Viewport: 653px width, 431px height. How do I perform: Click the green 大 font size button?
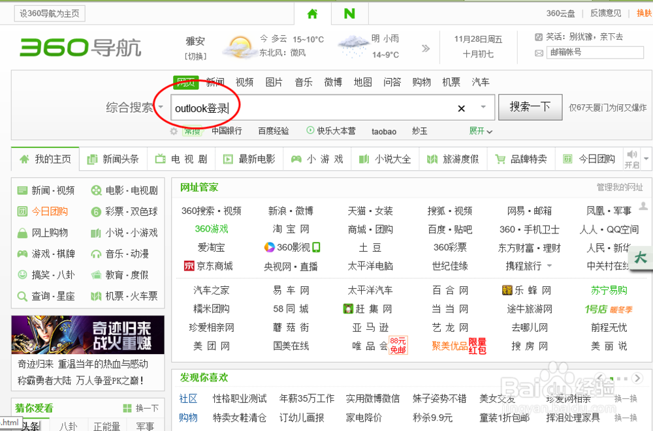point(641,258)
